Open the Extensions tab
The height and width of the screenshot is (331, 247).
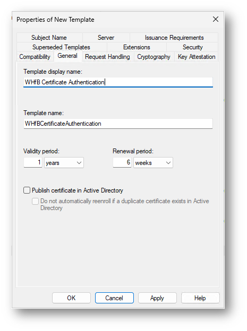click(137, 47)
